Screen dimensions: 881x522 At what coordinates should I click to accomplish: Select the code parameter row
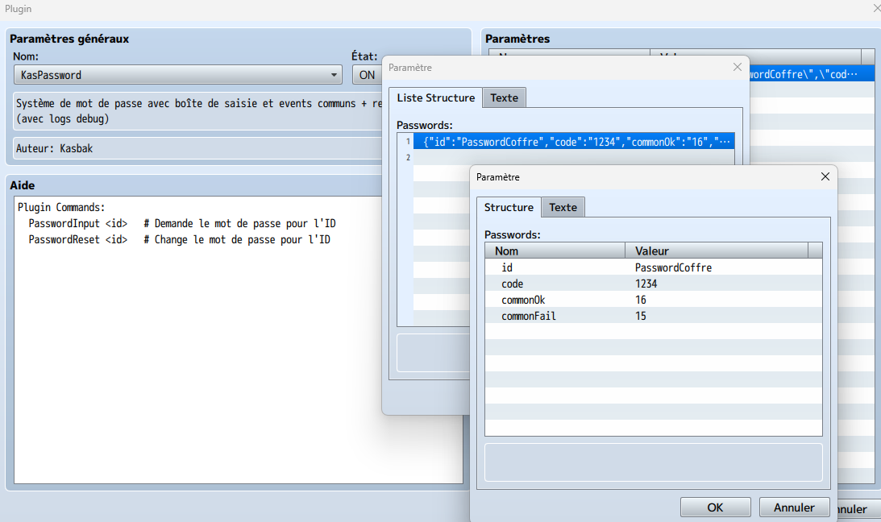click(654, 284)
